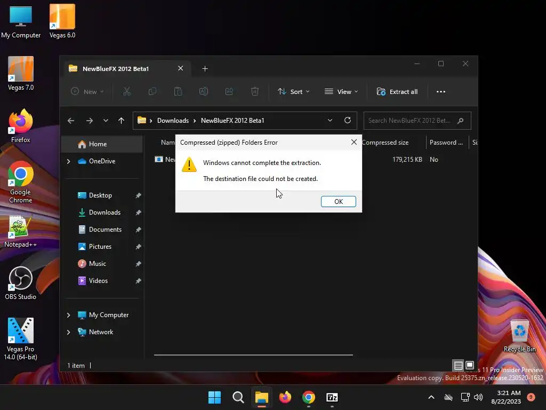Unpin Downloads using its pin icon
The image size is (546, 410).
click(138, 212)
